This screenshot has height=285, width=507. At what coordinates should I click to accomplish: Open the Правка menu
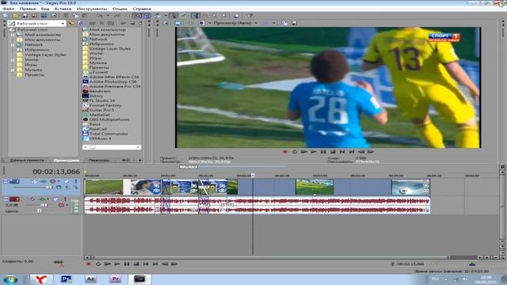[x=28, y=9]
